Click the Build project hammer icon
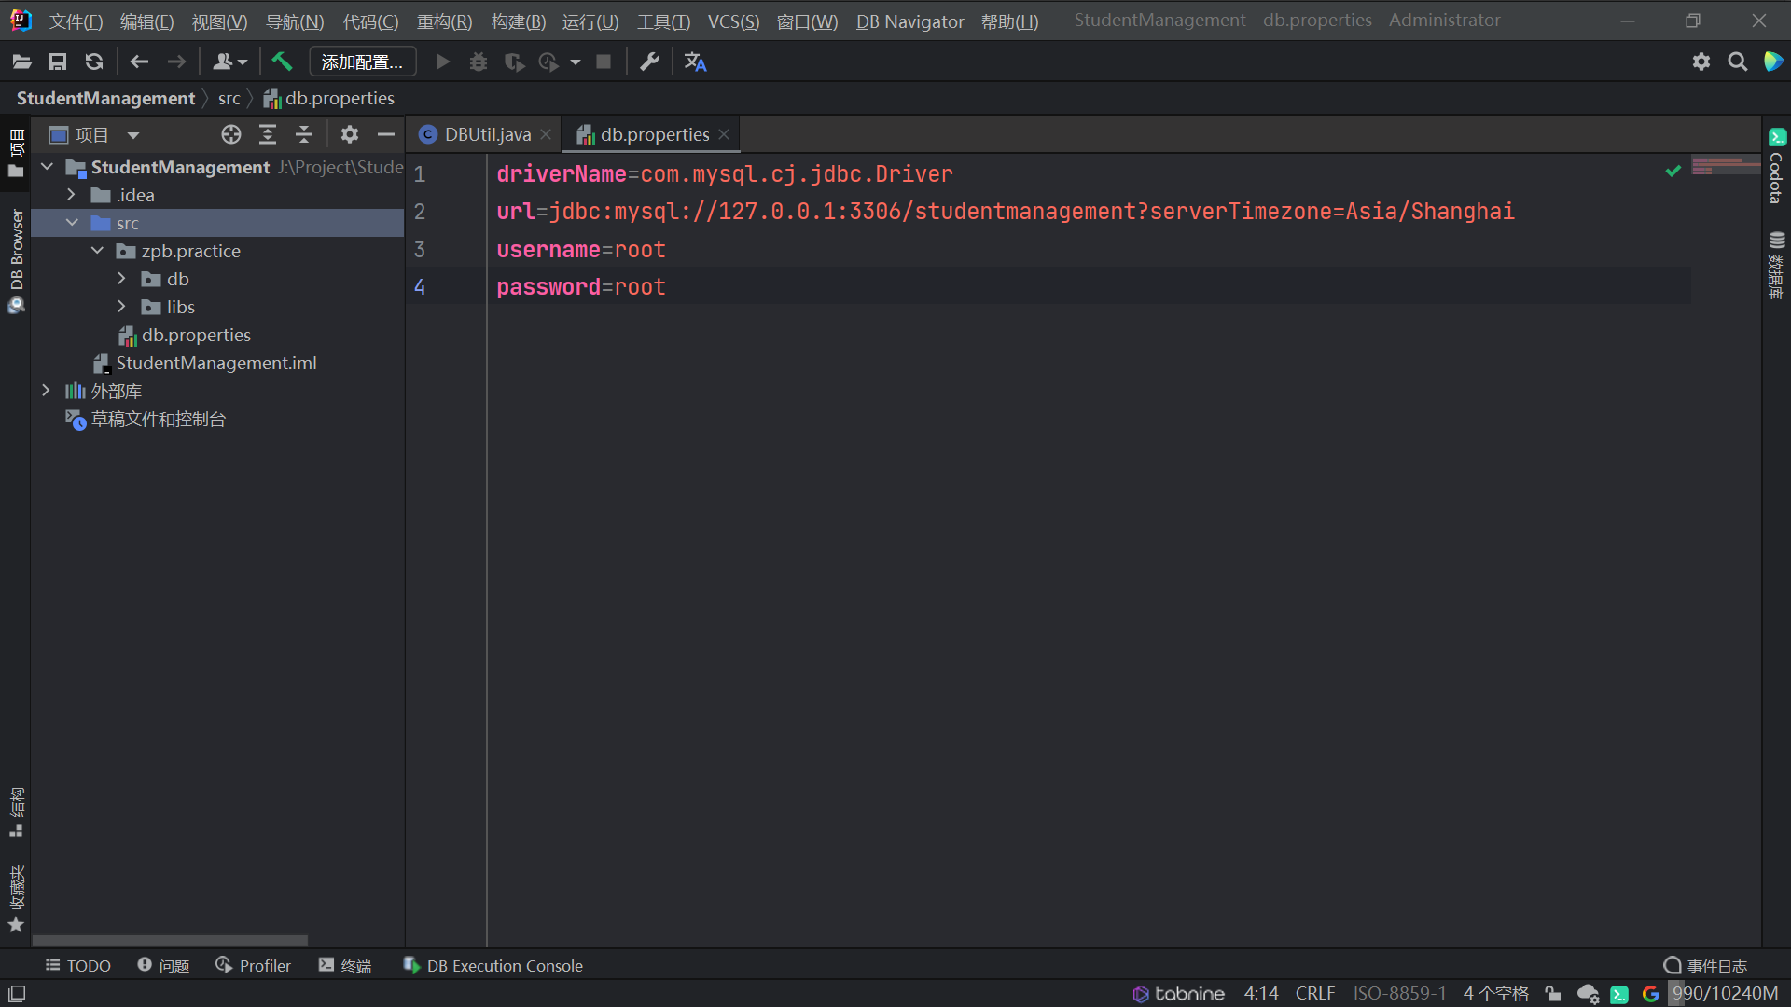Viewport: 1791px width, 1007px height. click(282, 62)
